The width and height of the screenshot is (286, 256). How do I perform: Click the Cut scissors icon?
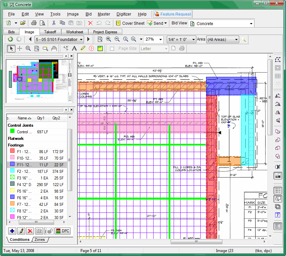[x=54, y=23]
